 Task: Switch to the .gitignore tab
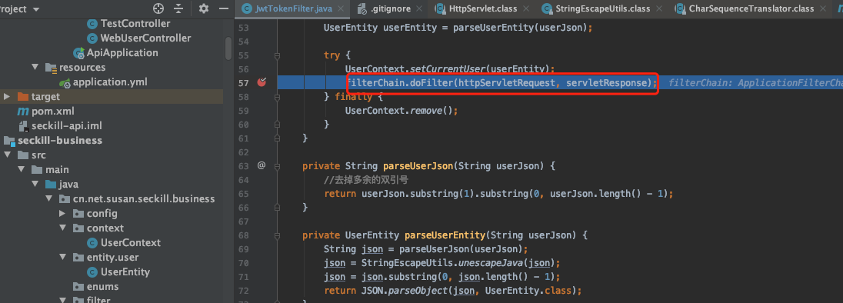[x=391, y=8]
